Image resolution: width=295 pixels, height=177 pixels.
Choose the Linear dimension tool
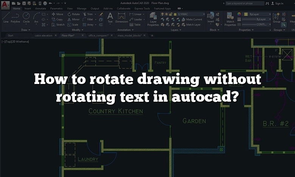[x=136, y=14]
